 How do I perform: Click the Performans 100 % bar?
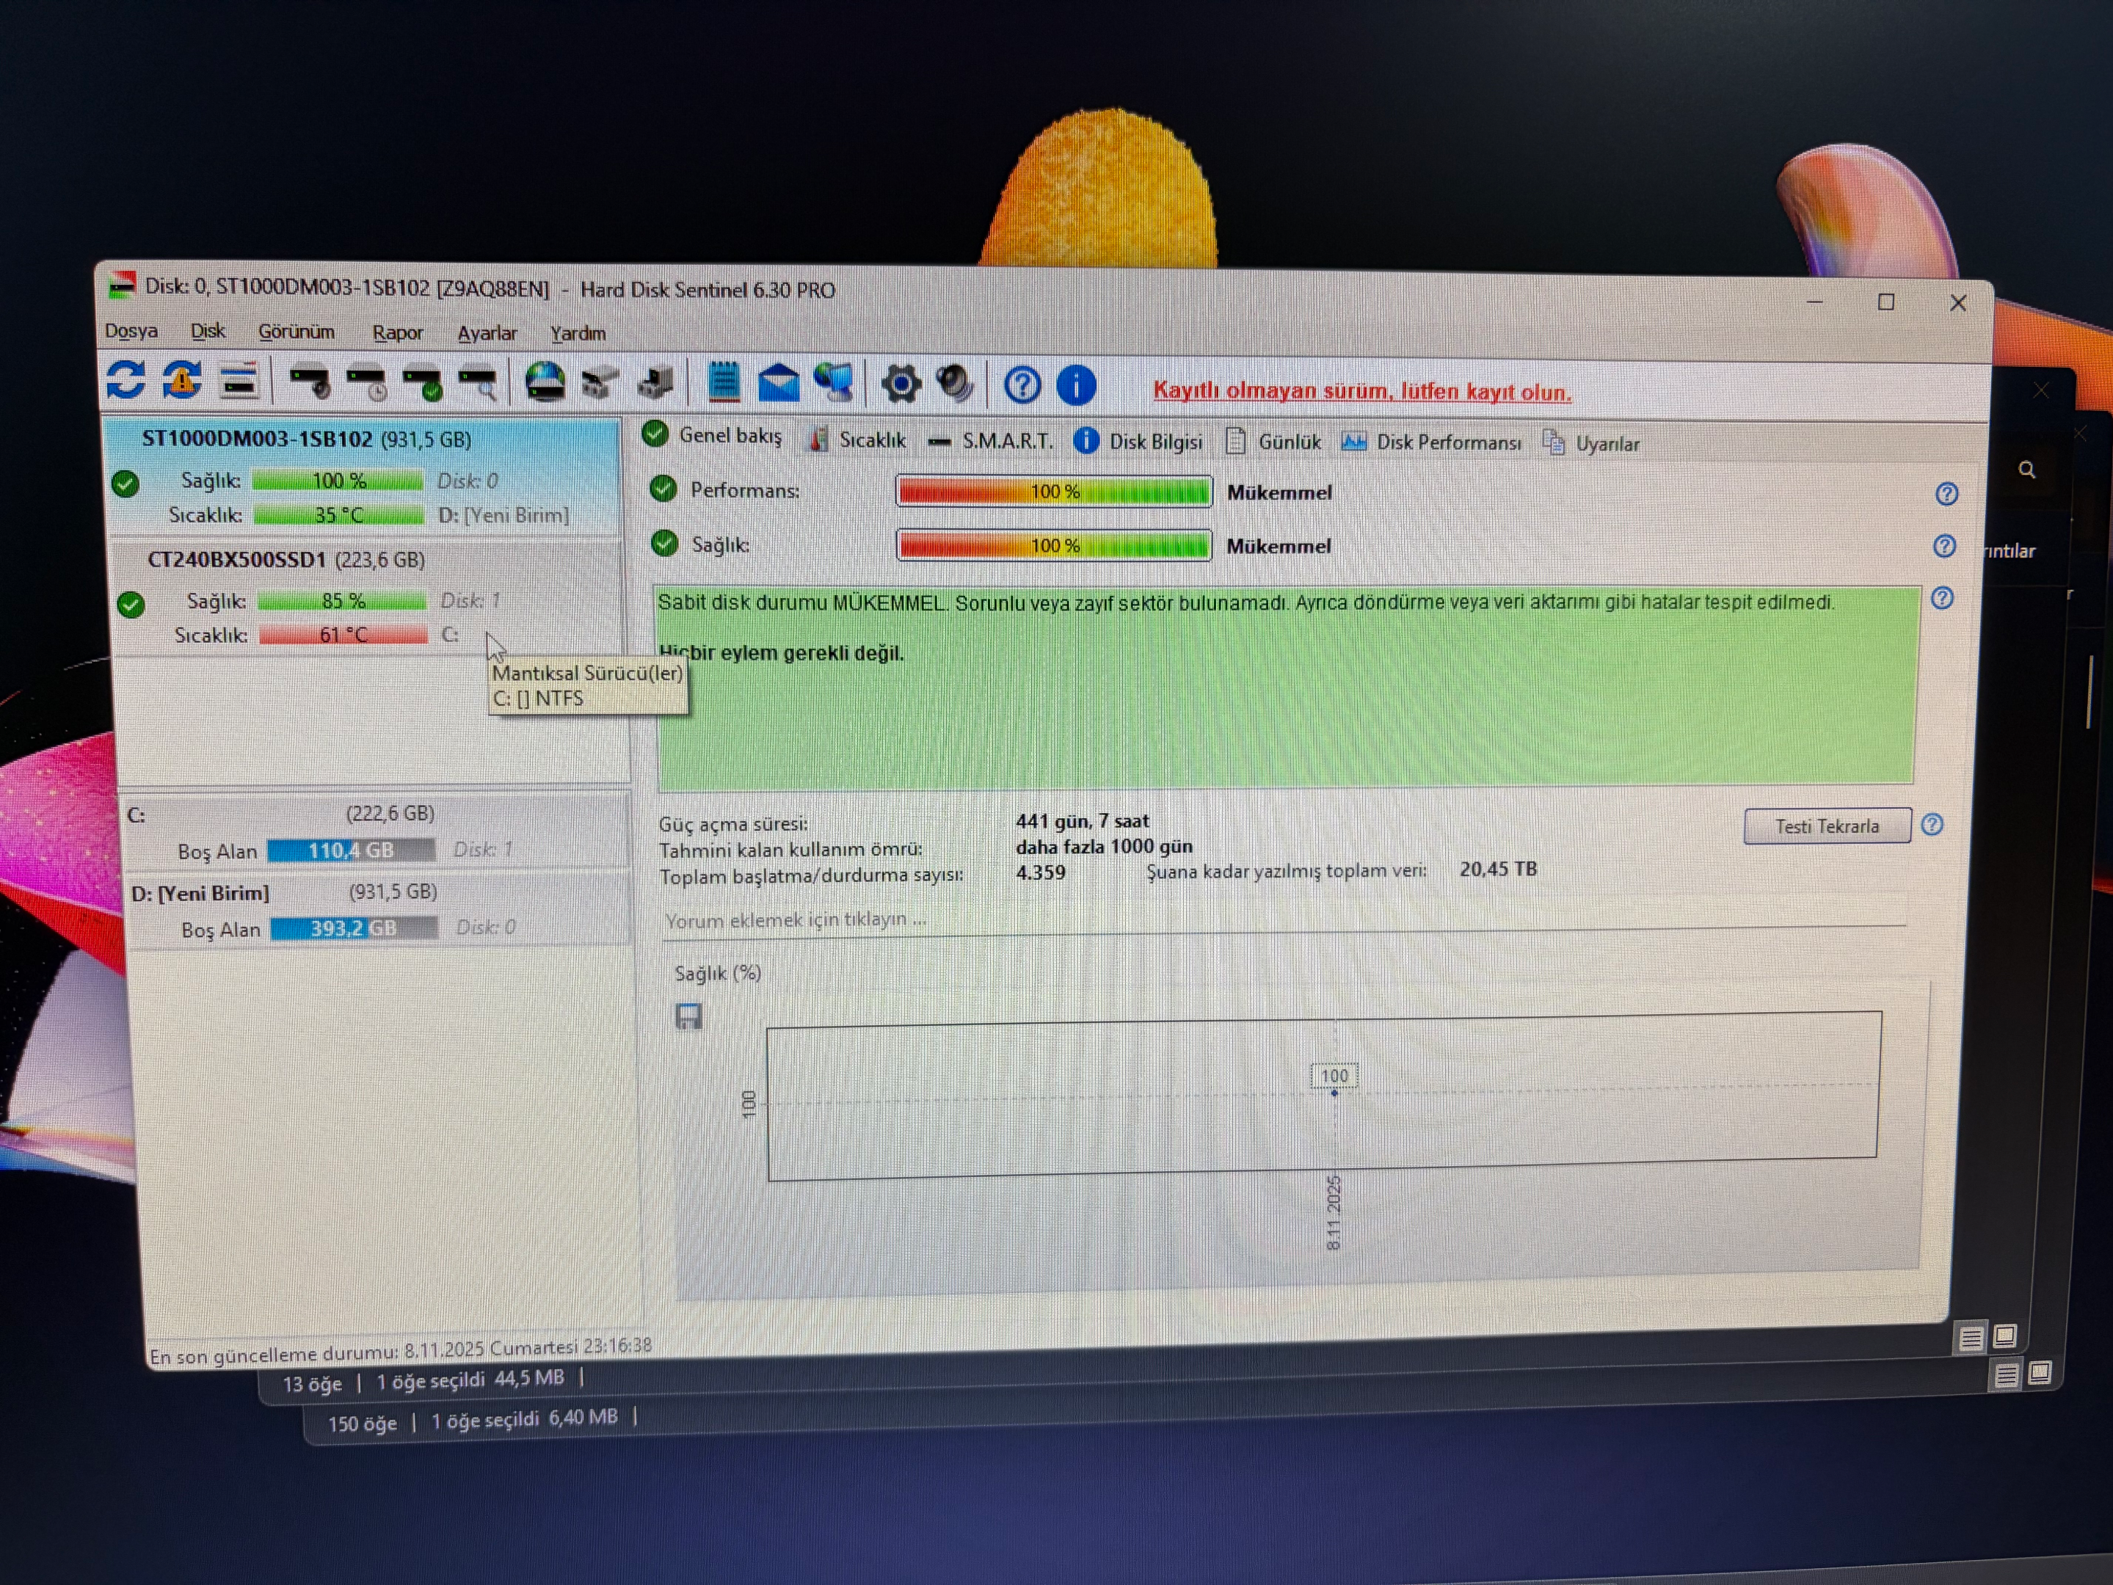coord(1055,492)
